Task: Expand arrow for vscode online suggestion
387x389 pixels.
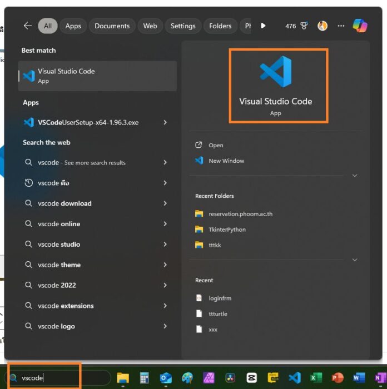Action: coord(165,224)
